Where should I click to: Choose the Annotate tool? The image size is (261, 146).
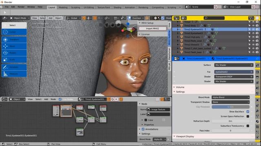[14, 67]
